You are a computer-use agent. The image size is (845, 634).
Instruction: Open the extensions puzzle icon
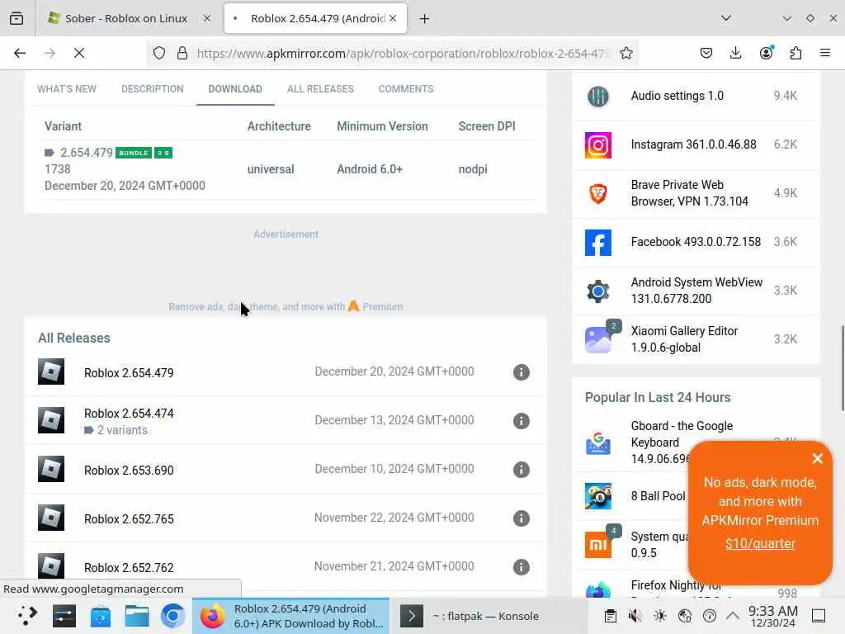point(795,53)
